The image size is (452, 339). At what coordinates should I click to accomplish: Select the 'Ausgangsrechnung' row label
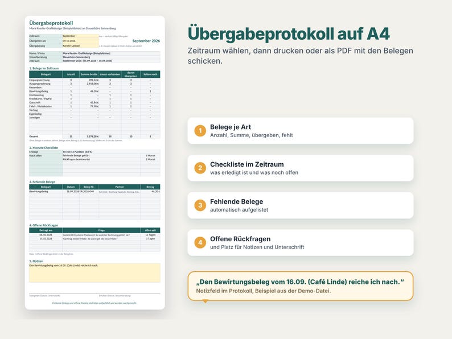[40, 84]
